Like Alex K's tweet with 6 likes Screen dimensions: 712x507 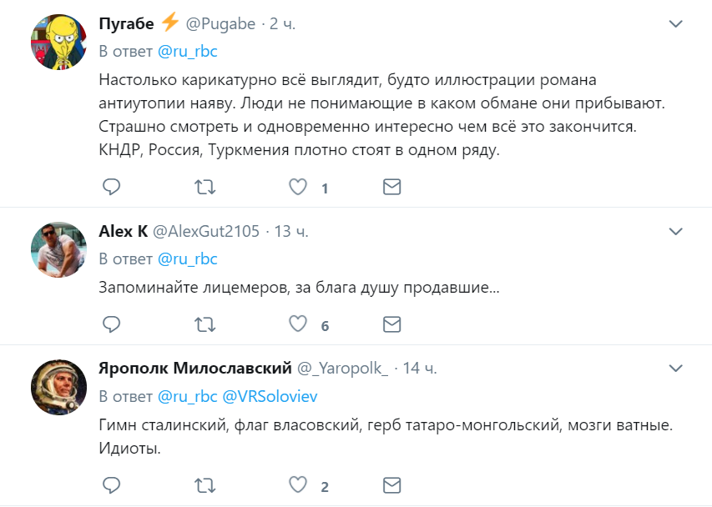point(298,324)
